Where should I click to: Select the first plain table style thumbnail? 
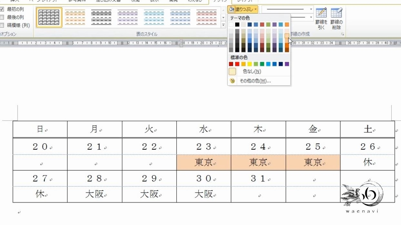[49, 17]
